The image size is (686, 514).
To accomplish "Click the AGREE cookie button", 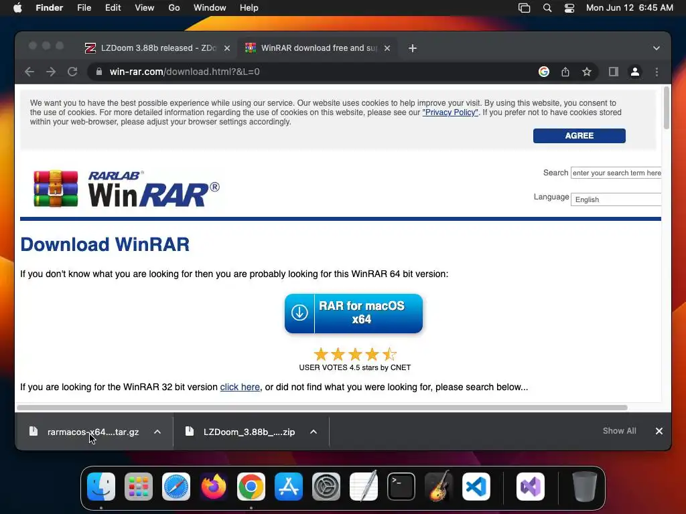I will [x=579, y=135].
